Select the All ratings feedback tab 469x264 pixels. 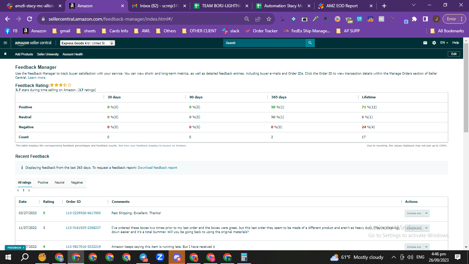click(x=25, y=183)
